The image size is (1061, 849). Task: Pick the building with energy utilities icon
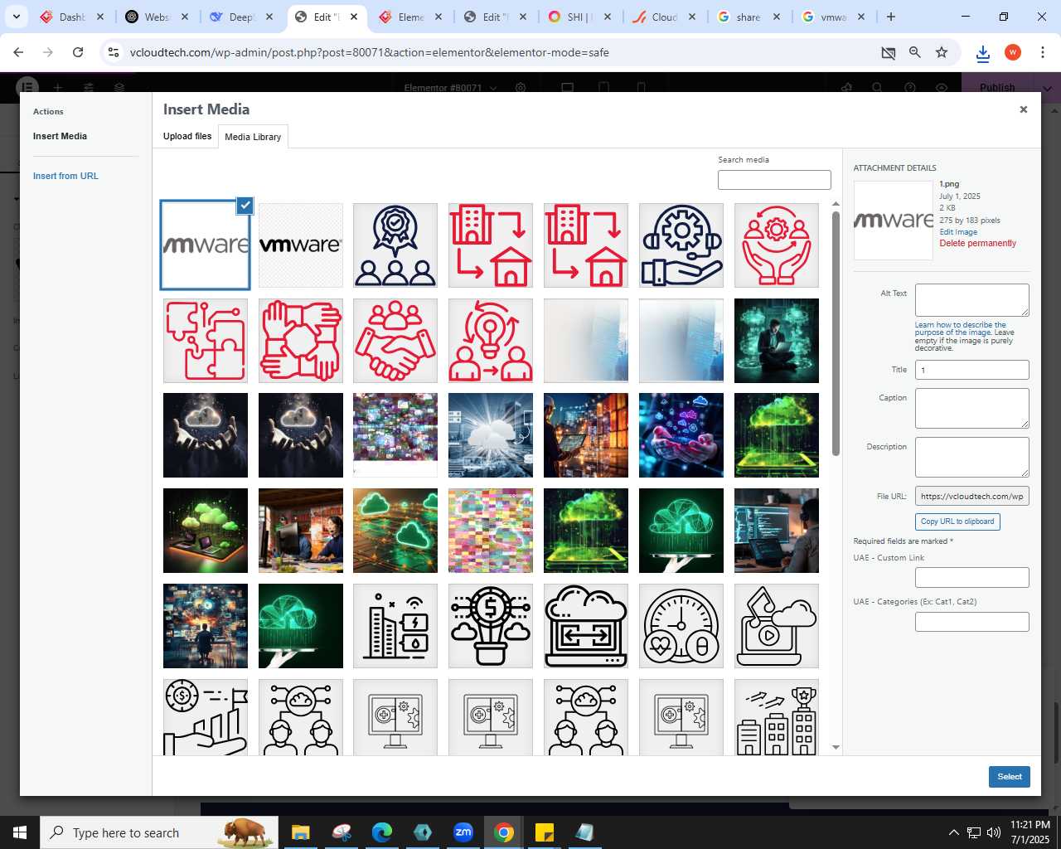(395, 626)
